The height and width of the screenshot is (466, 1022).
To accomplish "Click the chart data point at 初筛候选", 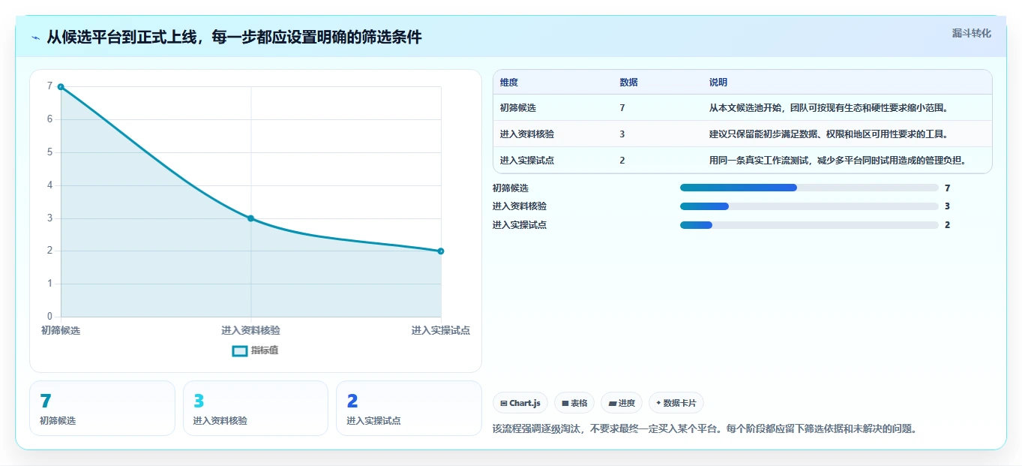I will (x=61, y=87).
